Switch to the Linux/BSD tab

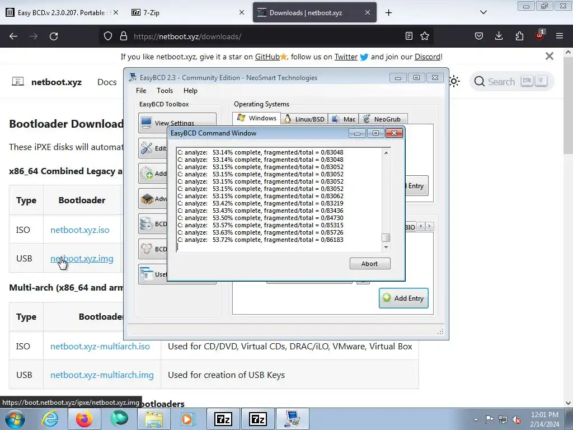304,119
